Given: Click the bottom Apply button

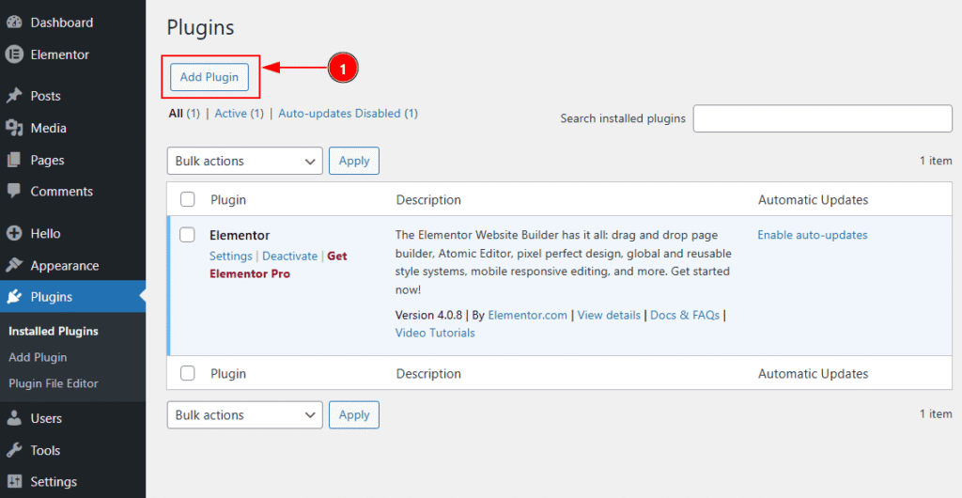Looking at the screenshot, I should coord(354,415).
